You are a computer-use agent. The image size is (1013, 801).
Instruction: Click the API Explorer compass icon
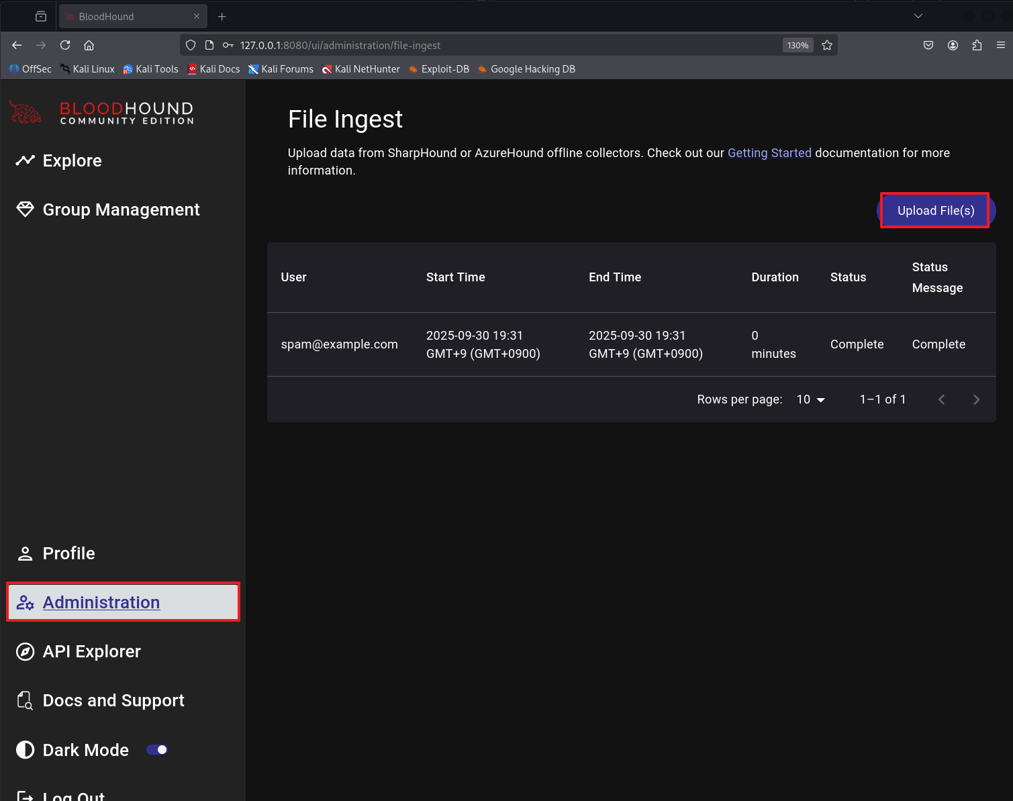coord(25,651)
